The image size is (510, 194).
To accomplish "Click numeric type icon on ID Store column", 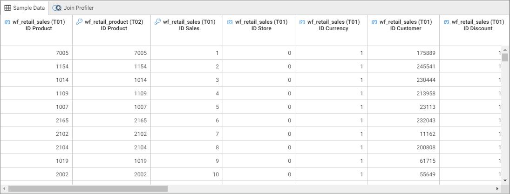I will point(230,22).
